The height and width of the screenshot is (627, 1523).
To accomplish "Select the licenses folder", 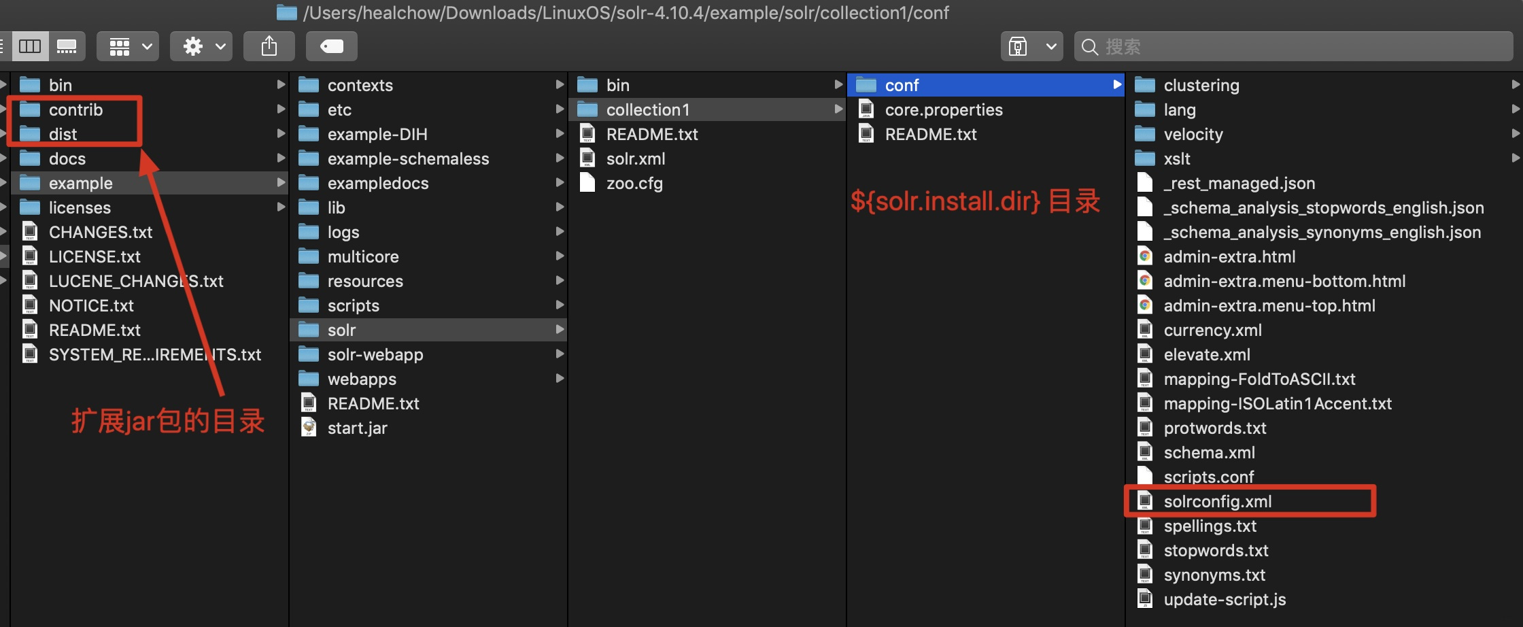I will [150, 207].
